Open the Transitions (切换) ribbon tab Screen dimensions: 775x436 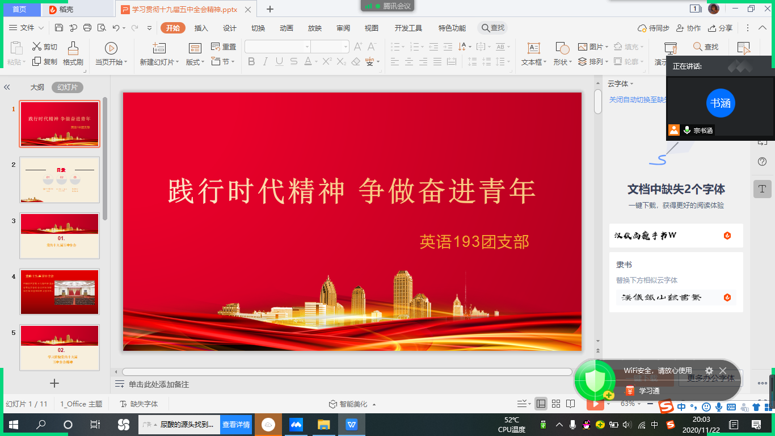(258, 28)
